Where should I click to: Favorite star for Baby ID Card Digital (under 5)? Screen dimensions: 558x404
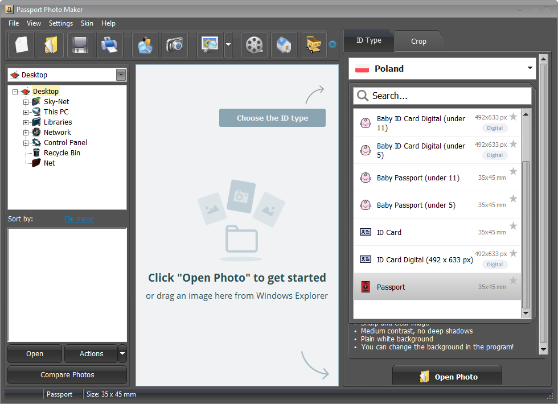(513, 144)
